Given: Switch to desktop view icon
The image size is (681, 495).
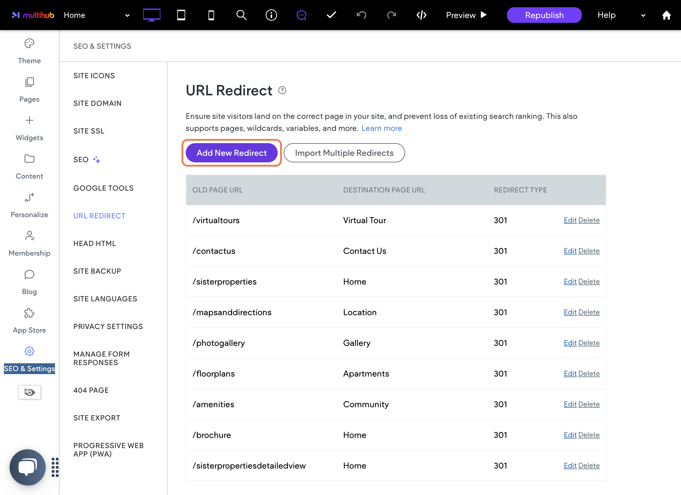Looking at the screenshot, I should (151, 15).
